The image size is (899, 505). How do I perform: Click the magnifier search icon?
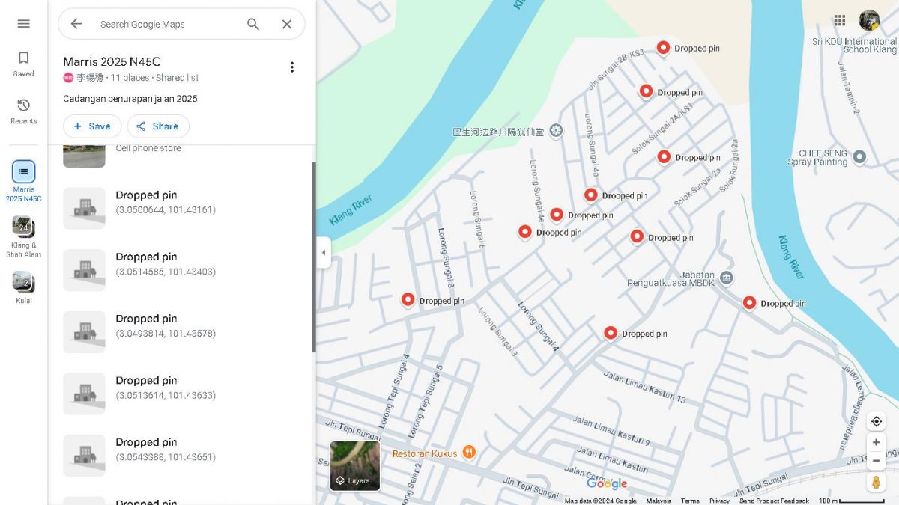(253, 24)
